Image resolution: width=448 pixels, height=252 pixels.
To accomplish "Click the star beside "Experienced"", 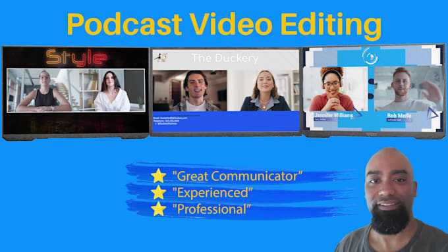I will click(159, 192).
